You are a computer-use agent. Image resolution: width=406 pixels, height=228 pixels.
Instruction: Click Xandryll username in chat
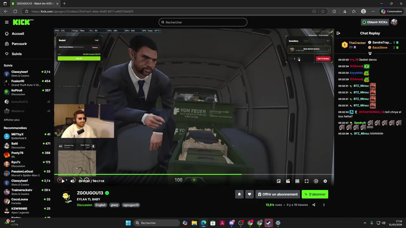[x=360, y=123]
